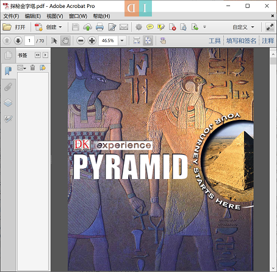This screenshot has width=277, height=272.
Task: Choose the selection arrow tool
Action: (54, 40)
